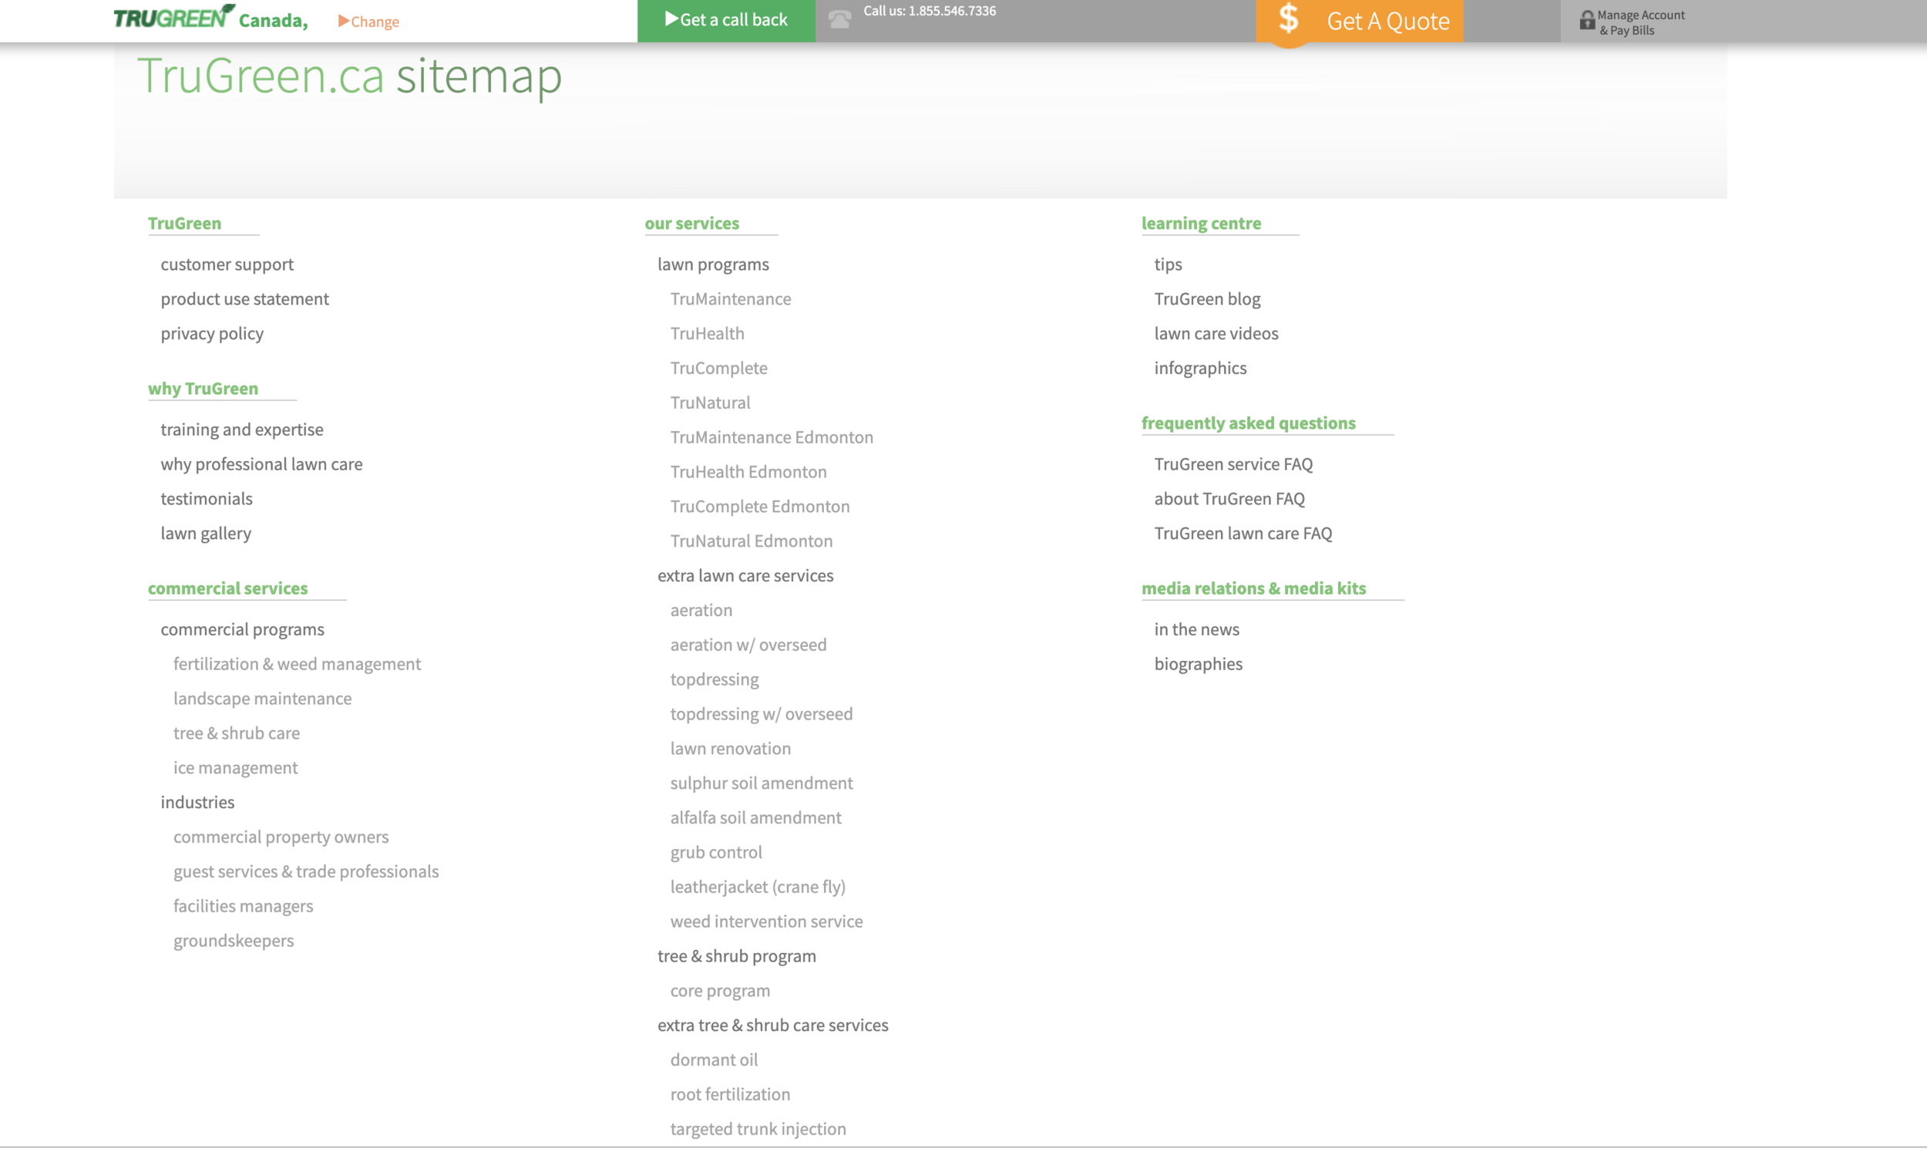Open TruMaintenance Edmonton

point(772,437)
